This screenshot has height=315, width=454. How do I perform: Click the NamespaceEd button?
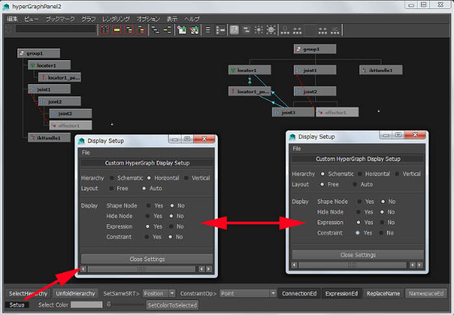(426, 294)
